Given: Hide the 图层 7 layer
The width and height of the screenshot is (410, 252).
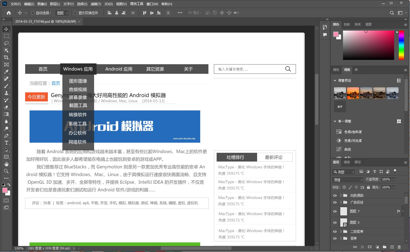Looking at the screenshot, I should (335, 211).
